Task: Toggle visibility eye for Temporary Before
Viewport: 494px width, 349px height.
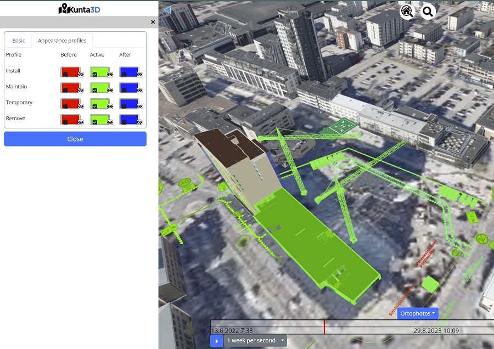Action: point(81,106)
